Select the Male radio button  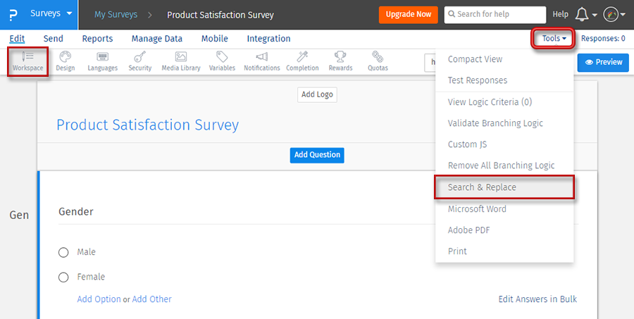[63, 252]
